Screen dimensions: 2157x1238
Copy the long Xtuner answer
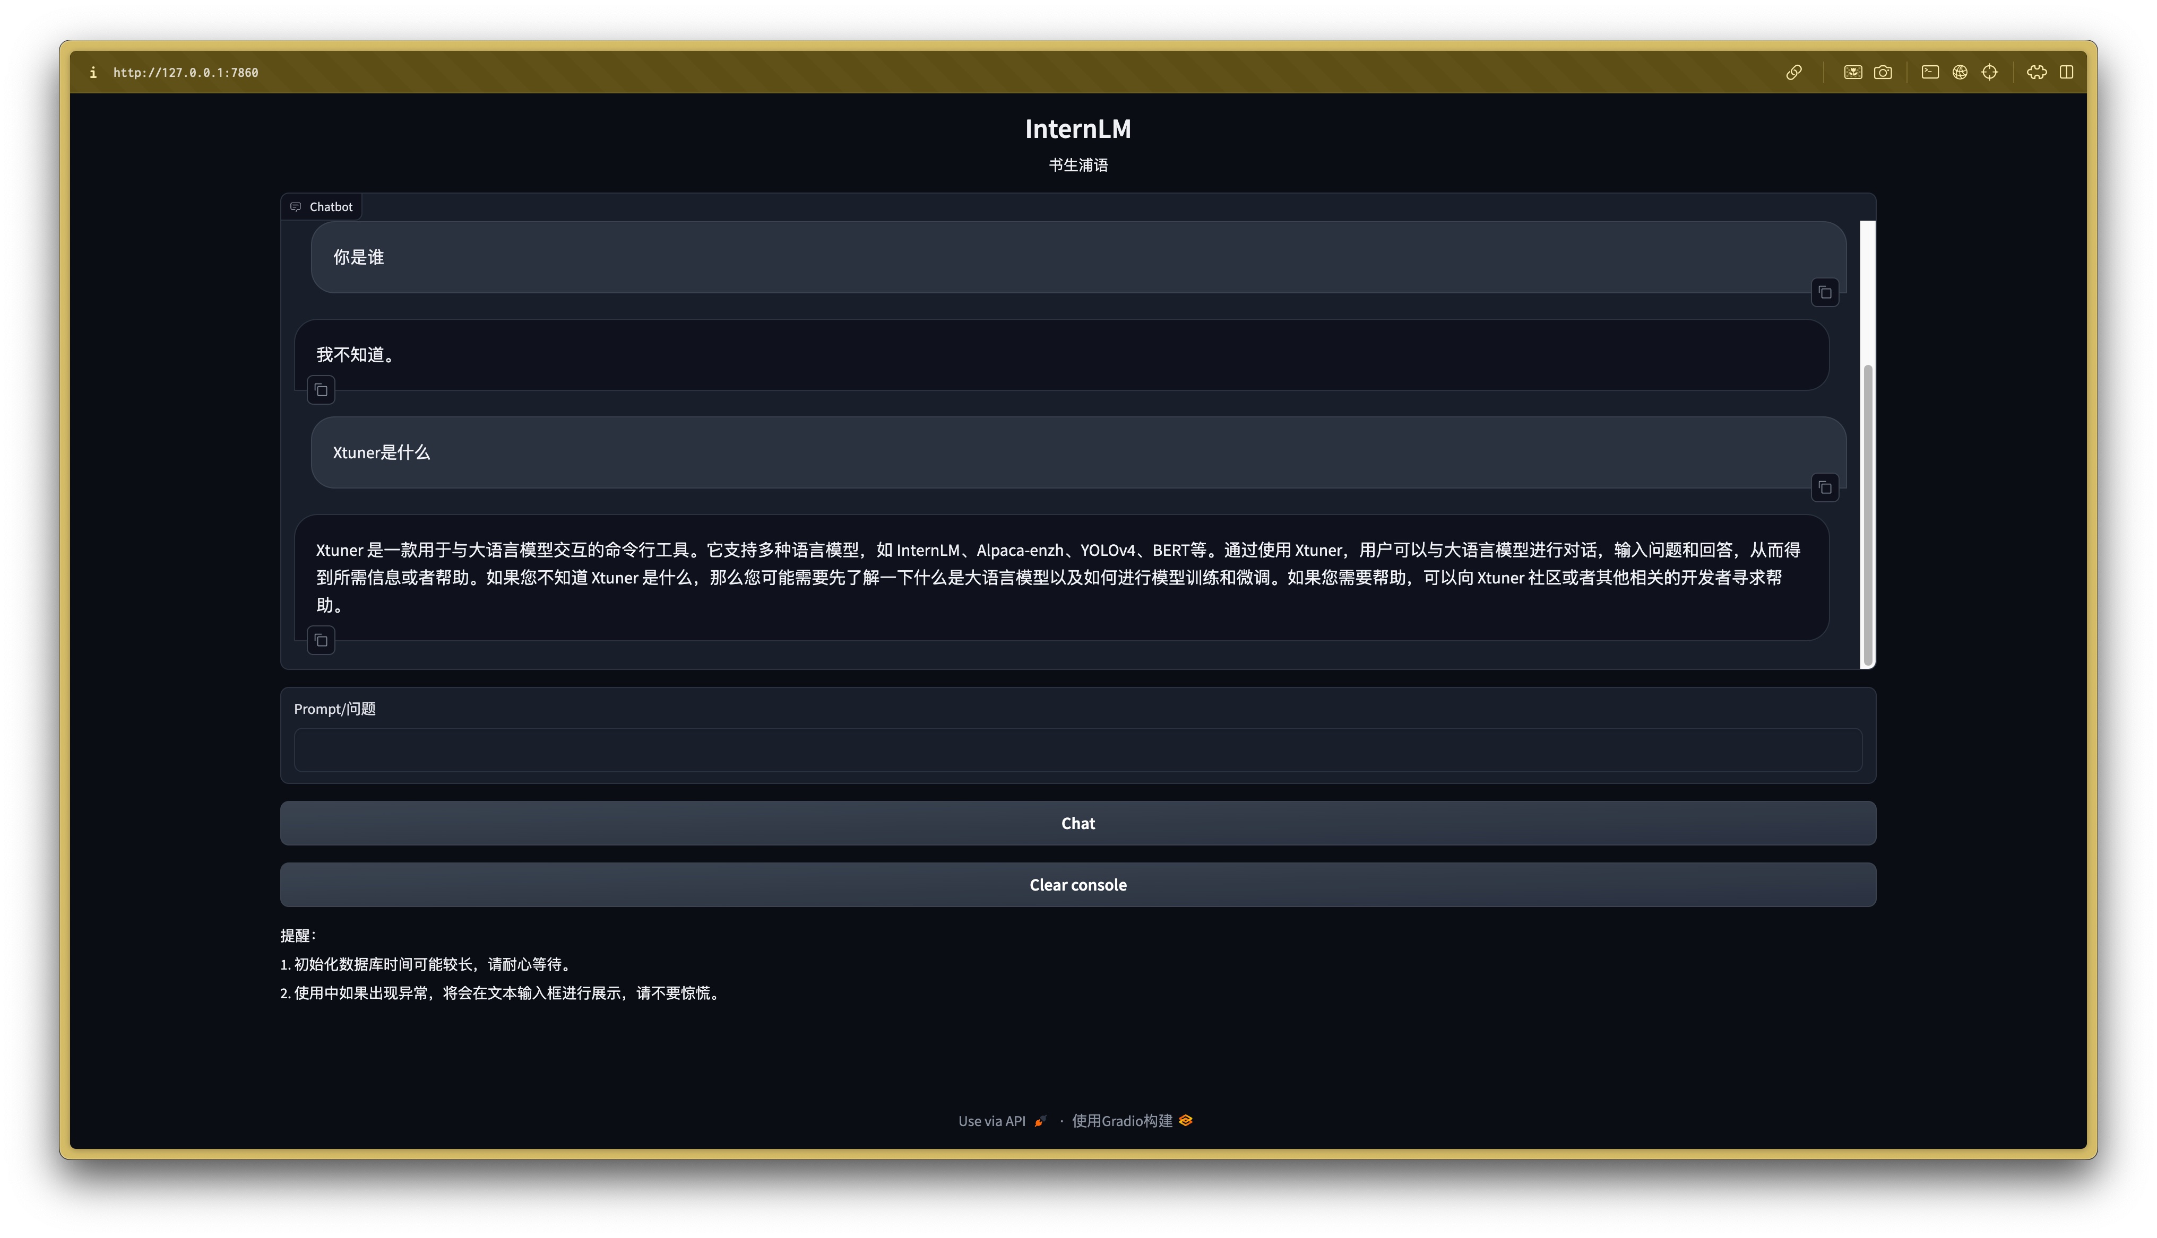[x=321, y=640]
